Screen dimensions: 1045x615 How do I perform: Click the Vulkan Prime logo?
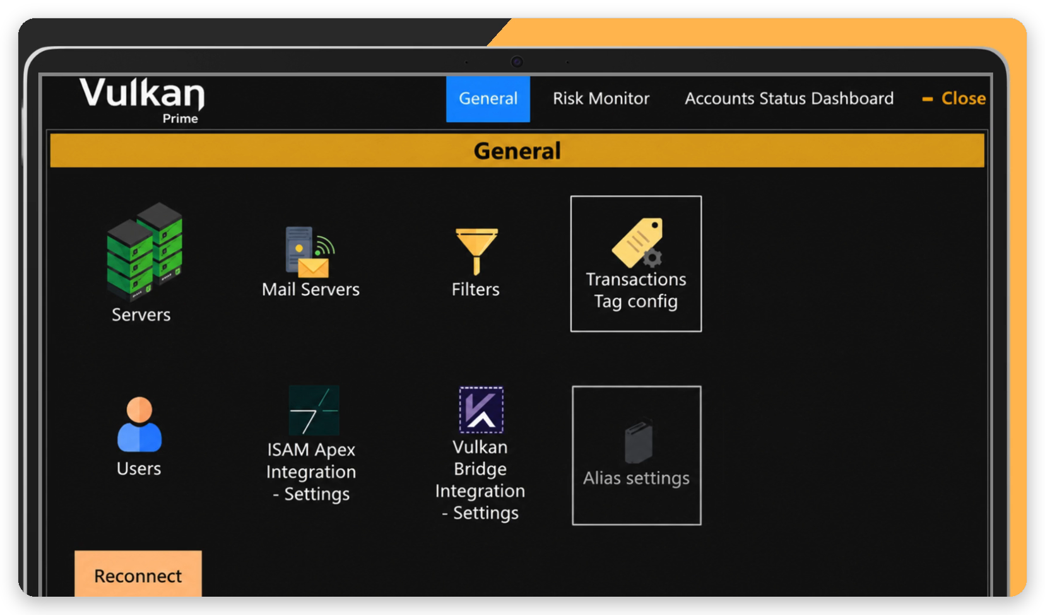pos(143,100)
